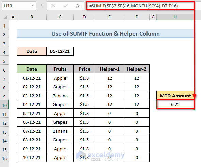Click 'Apple' in row 15
Screen dimensions: 201x167
point(60,149)
